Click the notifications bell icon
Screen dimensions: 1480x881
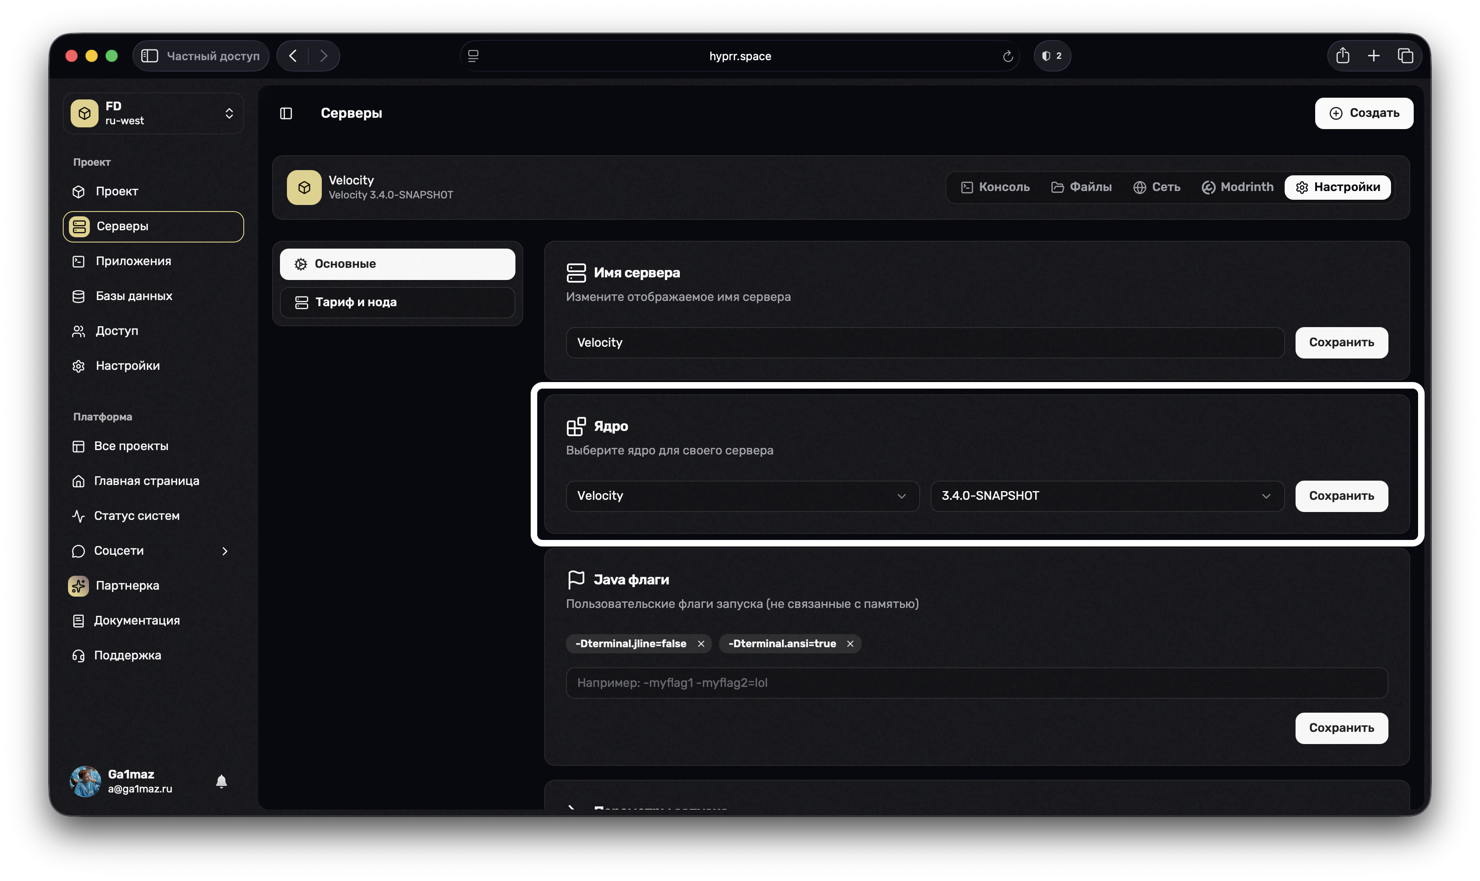pyautogui.click(x=222, y=781)
